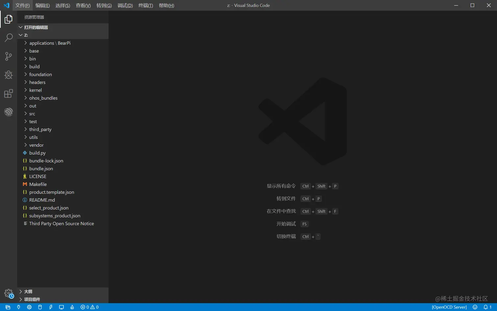This screenshot has height=311, width=497.
Task: Open the 帮助(H) menu
Action: (166, 5)
